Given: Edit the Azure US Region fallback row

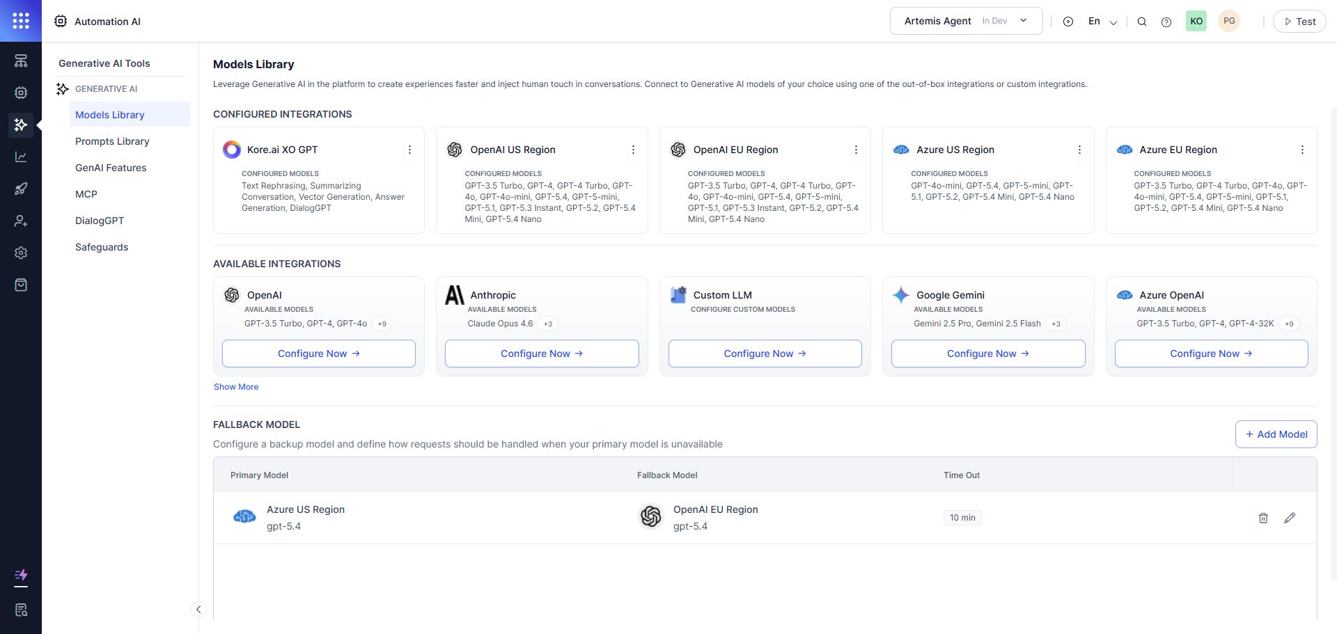Looking at the screenshot, I should coord(1290,518).
